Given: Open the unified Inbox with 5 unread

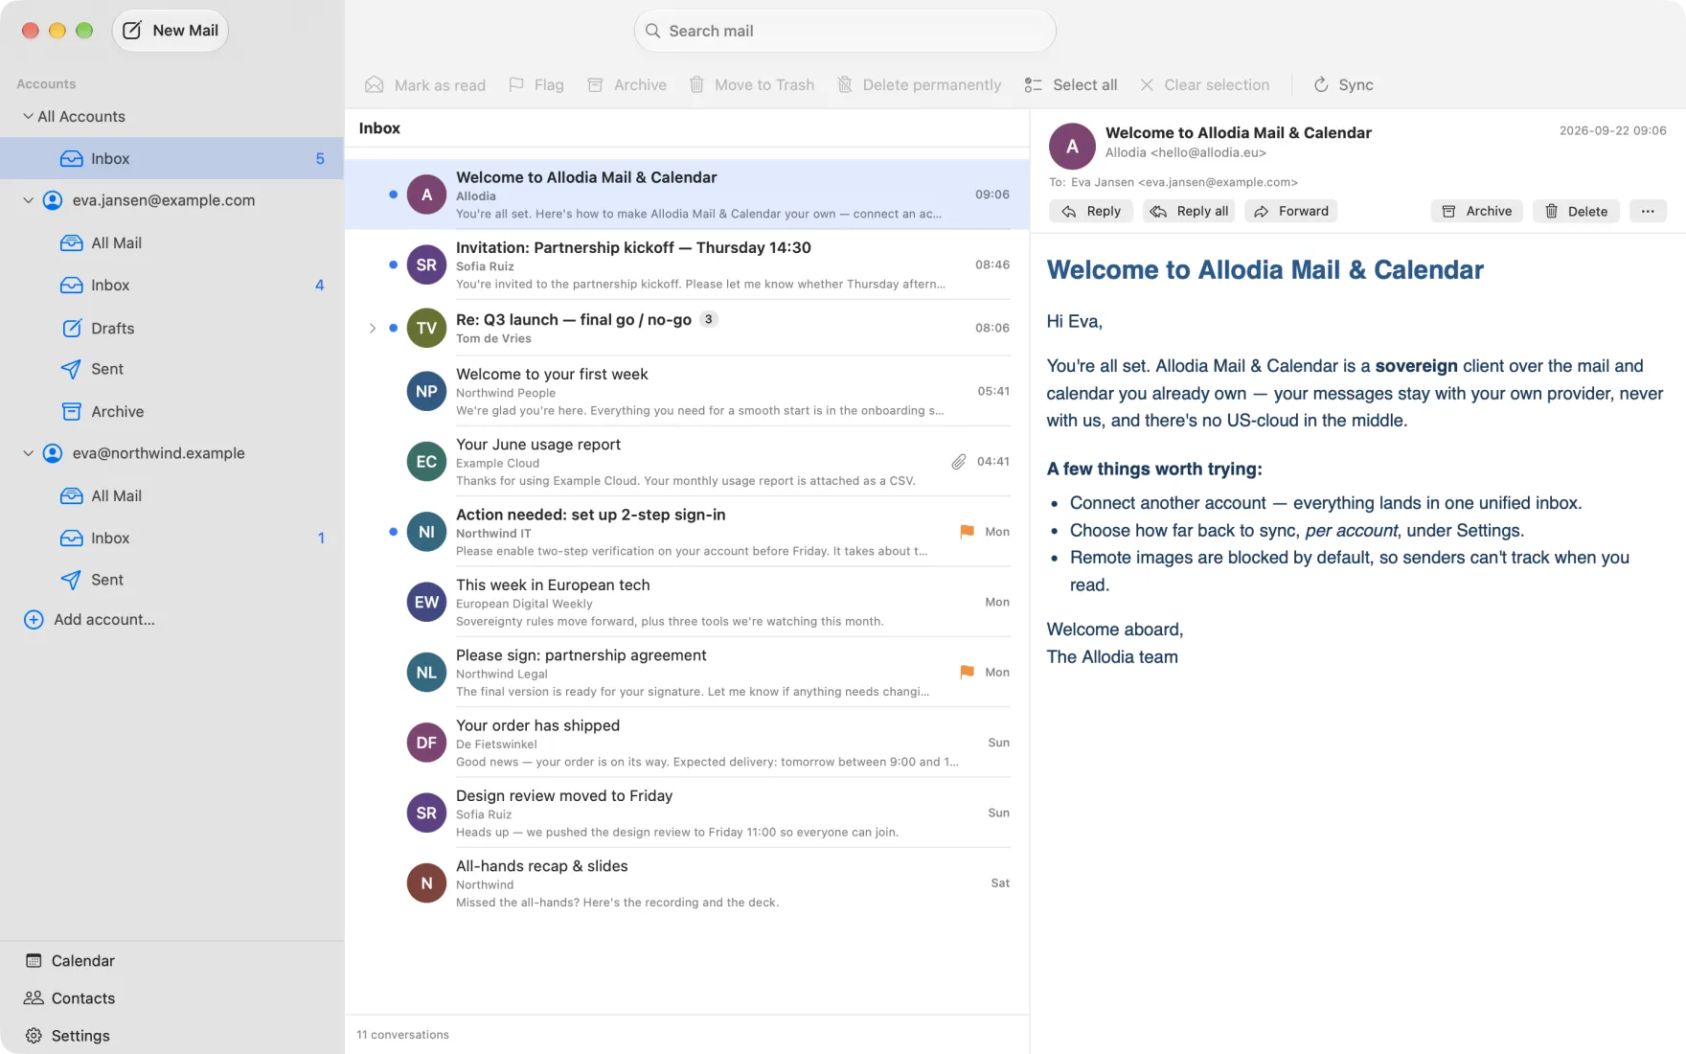Looking at the screenshot, I should pyautogui.click(x=172, y=158).
